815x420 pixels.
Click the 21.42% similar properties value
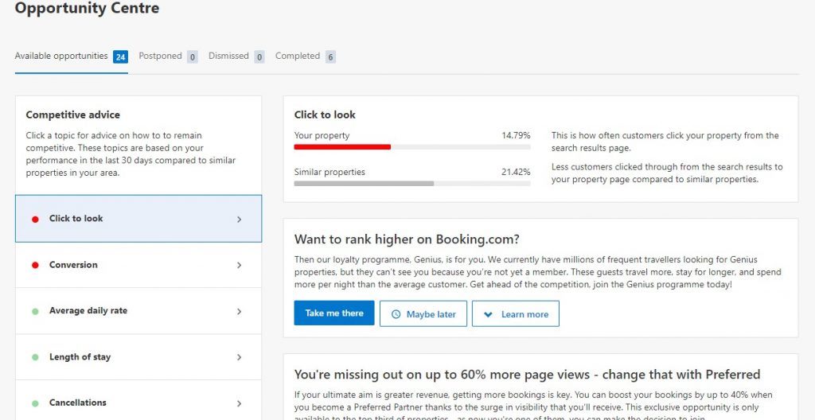[x=516, y=172]
